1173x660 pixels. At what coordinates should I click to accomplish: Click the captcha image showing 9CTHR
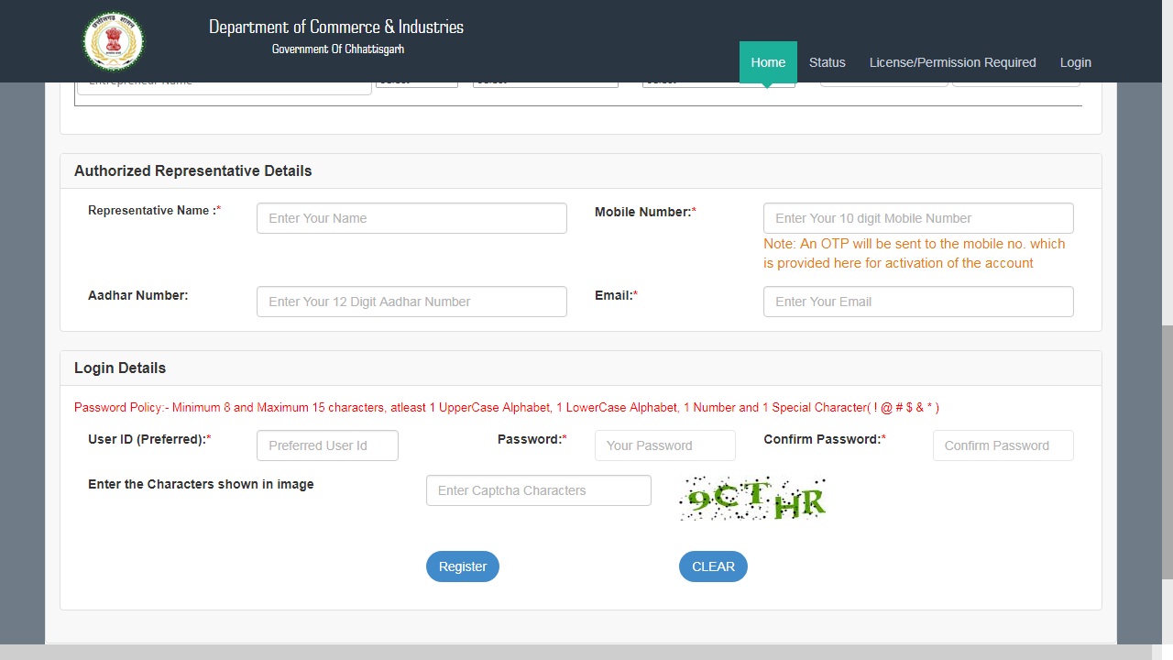click(x=752, y=499)
